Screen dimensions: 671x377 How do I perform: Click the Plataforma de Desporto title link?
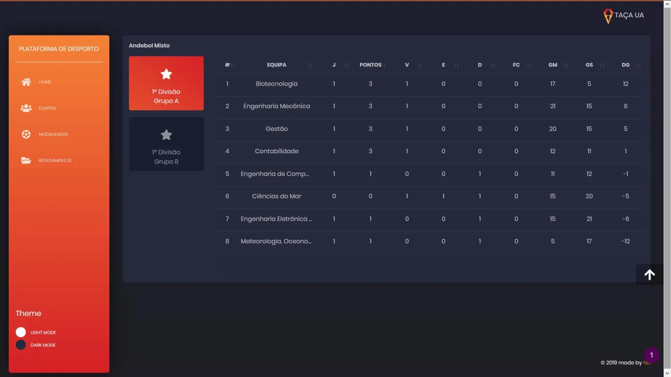point(59,49)
